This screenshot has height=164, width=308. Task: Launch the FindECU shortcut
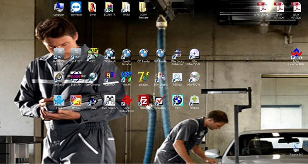194,100
